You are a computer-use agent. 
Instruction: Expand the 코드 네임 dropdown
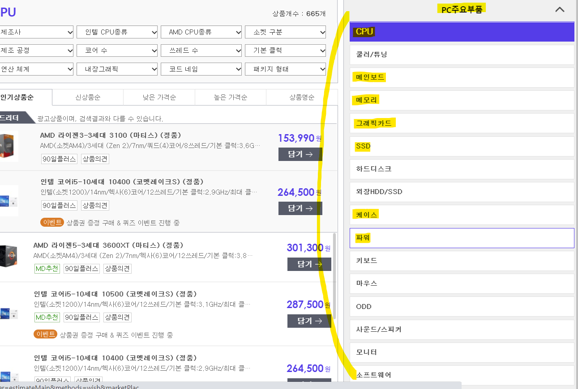tap(201, 69)
